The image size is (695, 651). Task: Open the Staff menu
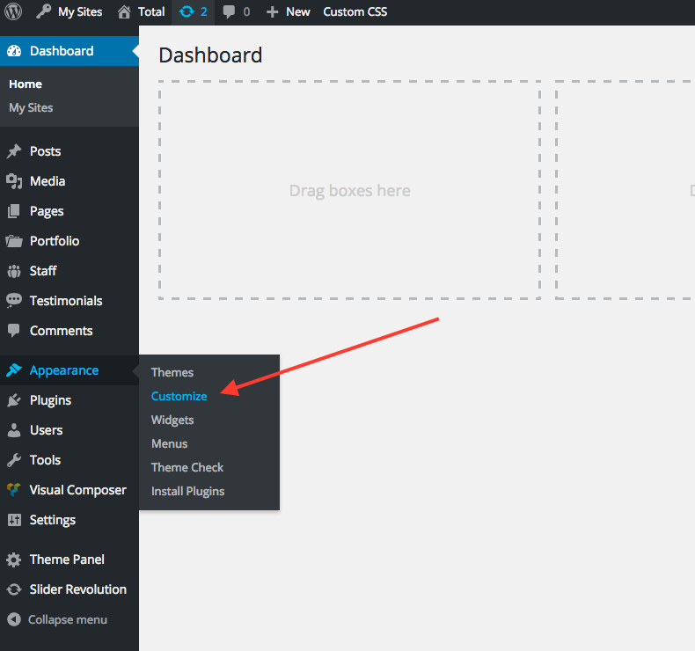[43, 271]
